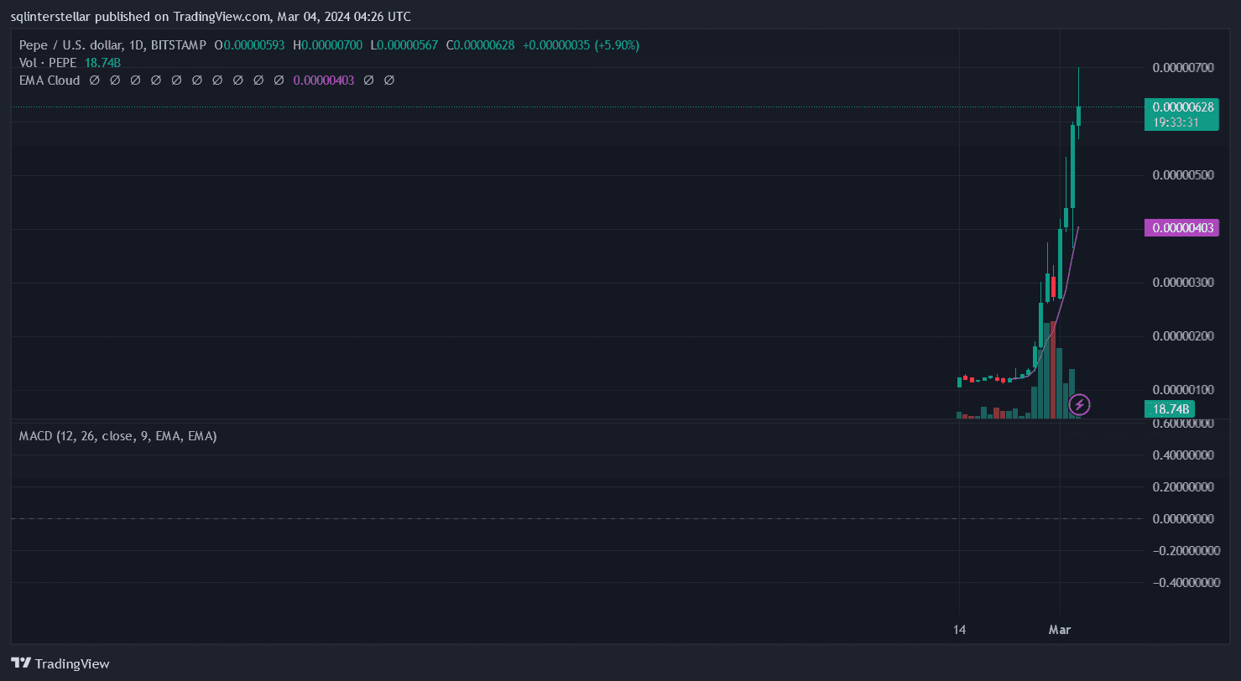Click the large red candlestick on the chart
Screen dimensions: 1241x681
[1052, 288]
